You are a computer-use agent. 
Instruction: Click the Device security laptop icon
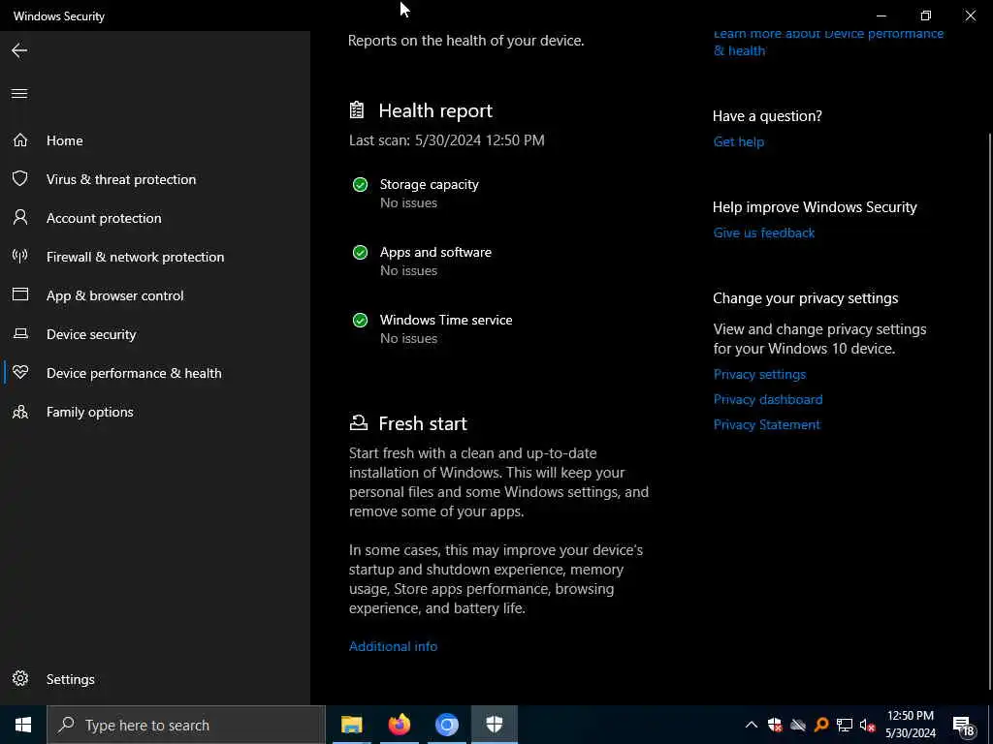[20, 334]
